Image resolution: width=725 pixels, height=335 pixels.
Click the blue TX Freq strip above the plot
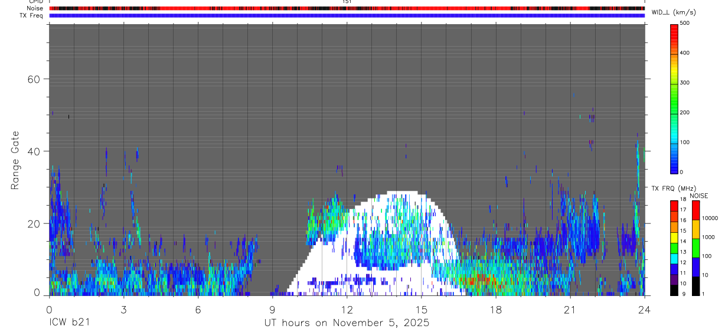(x=347, y=15)
